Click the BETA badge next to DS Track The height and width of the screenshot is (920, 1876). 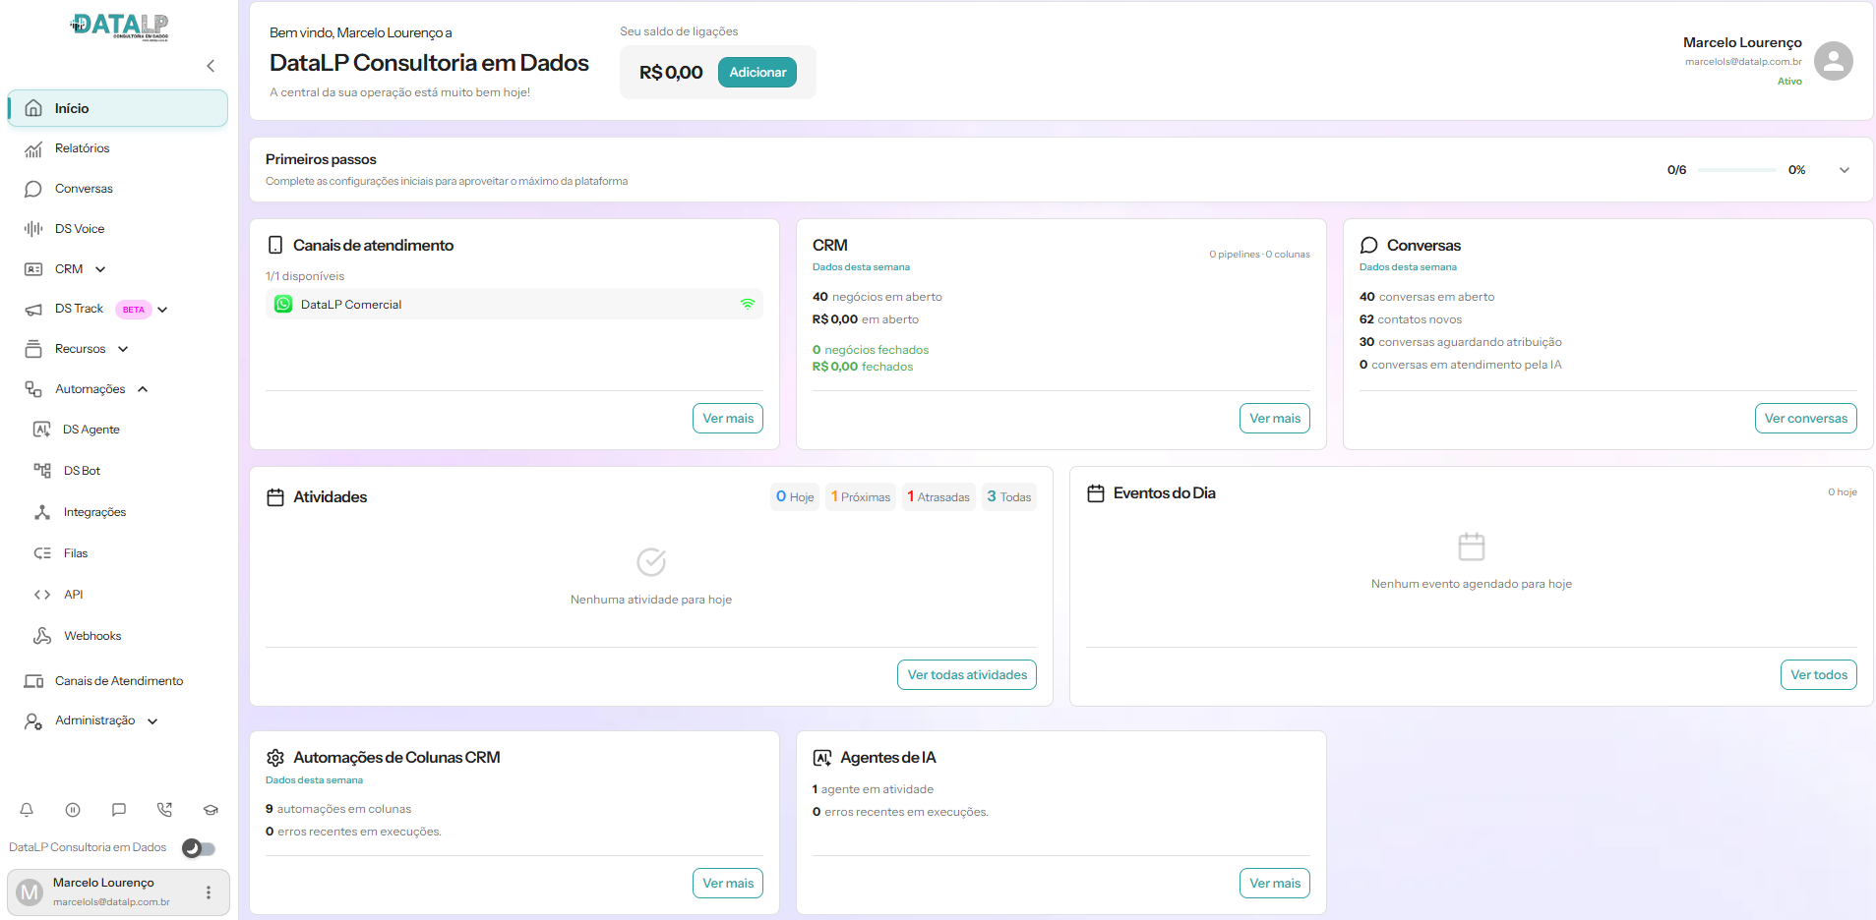tap(133, 310)
